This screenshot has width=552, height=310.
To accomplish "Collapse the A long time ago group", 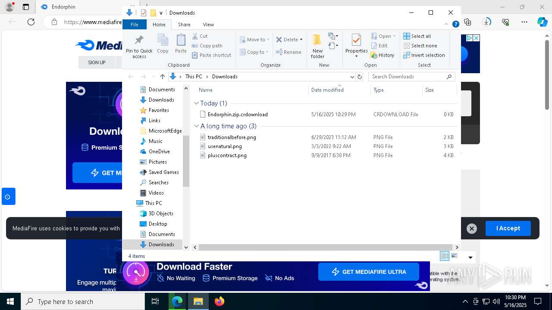I will pos(196,126).
